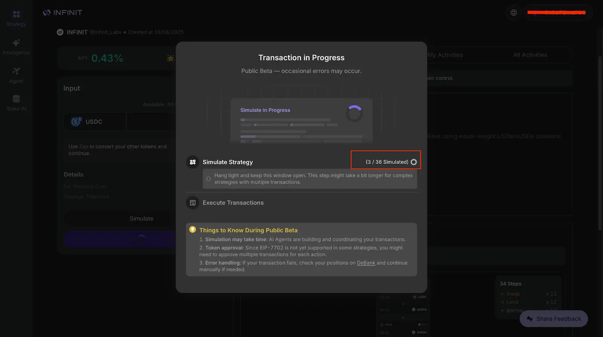Open the Stake IN sidebar section
This screenshot has height=337, width=603.
pos(16,103)
